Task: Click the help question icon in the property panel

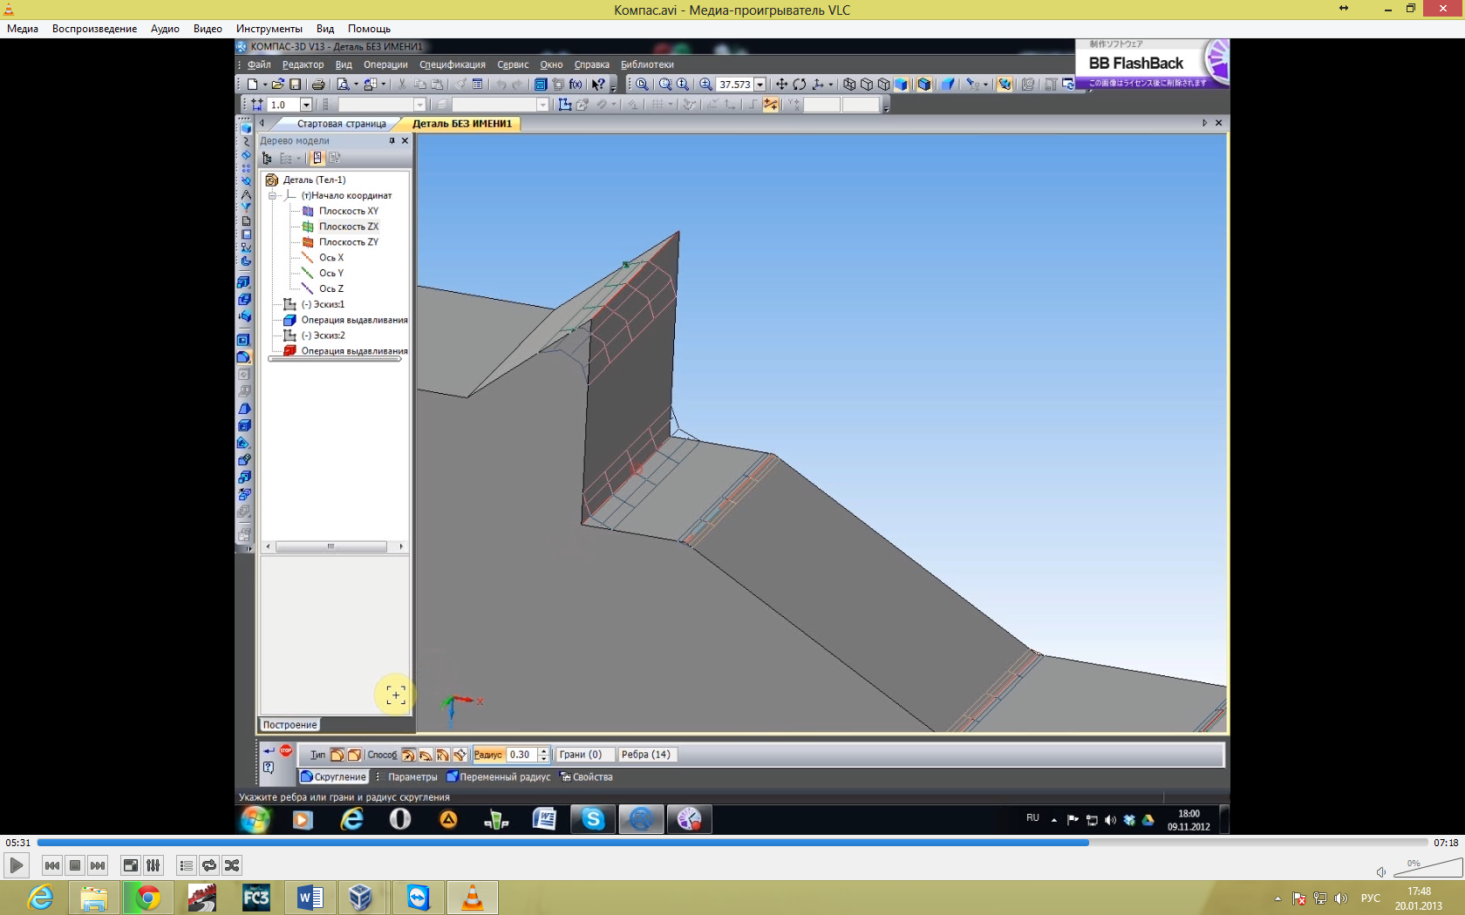Action: [269, 768]
